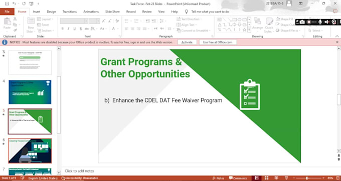The height and width of the screenshot is (181, 341).
Task: Click the Paste button in Clipboard group
Action: [x=7, y=24]
